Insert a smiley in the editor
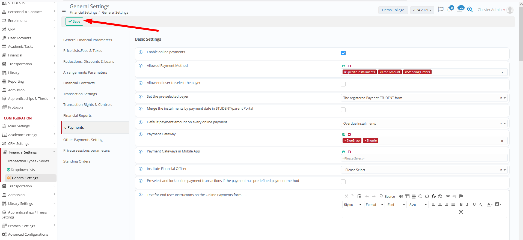The height and width of the screenshot is (240, 523). coord(420,196)
